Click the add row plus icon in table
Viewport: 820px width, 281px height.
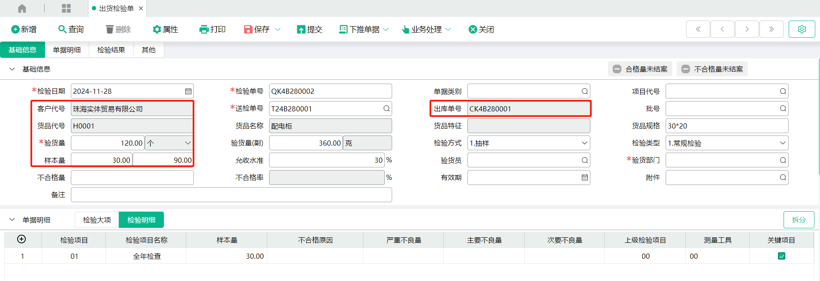coord(21,239)
